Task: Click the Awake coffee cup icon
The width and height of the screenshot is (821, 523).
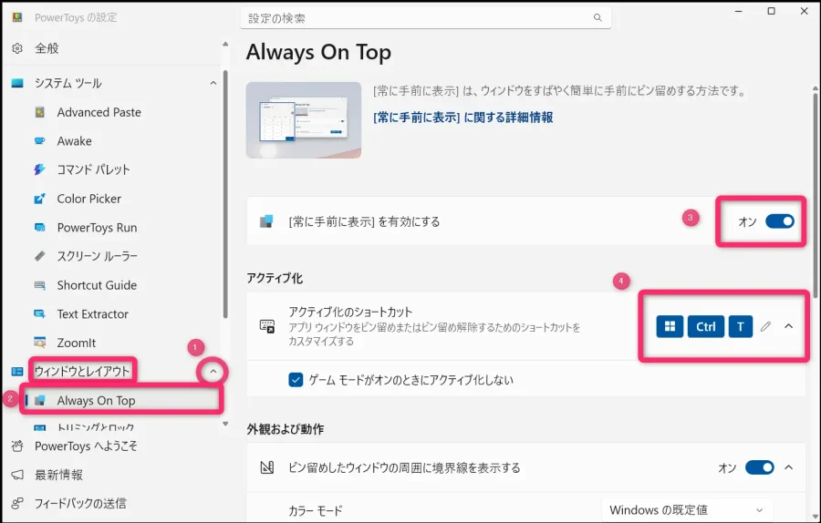Action: click(x=40, y=140)
